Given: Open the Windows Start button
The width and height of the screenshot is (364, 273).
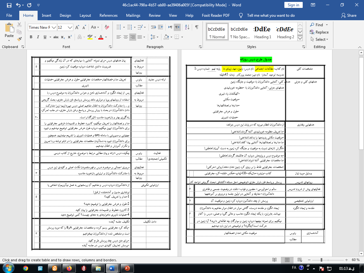Looking at the screenshot, I should click(8, 268).
